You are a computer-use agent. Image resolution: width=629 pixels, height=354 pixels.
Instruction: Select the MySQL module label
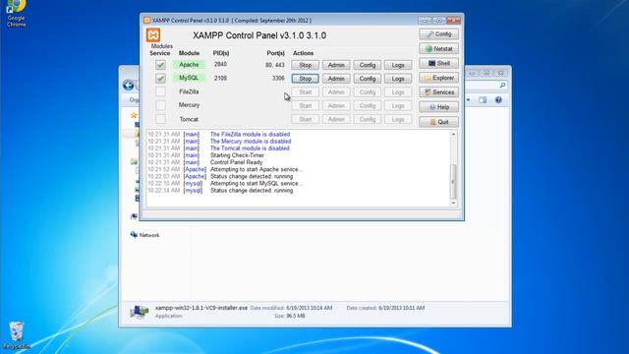tap(189, 78)
